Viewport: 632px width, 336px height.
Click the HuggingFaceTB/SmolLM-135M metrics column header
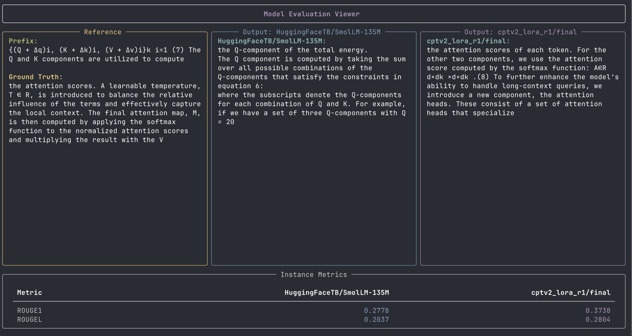coord(337,292)
